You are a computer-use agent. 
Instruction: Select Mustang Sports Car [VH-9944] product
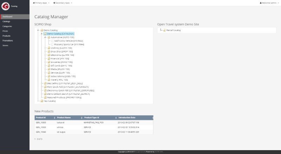pos(69,45)
